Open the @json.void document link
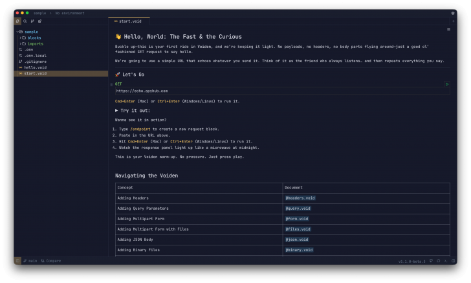This screenshot has height=283, width=471. tap(296, 239)
